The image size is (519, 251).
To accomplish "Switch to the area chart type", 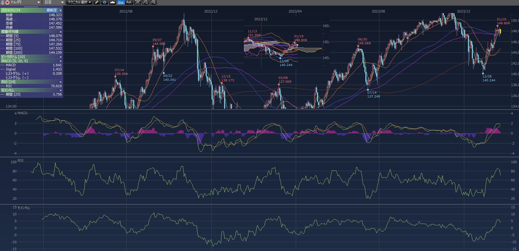I will coord(112,2).
